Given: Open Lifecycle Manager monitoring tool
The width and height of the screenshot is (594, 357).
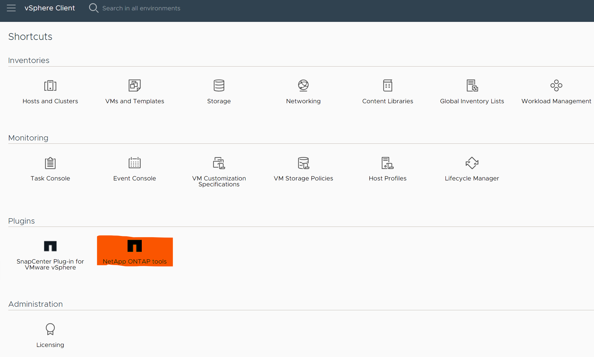Looking at the screenshot, I should click(x=471, y=167).
